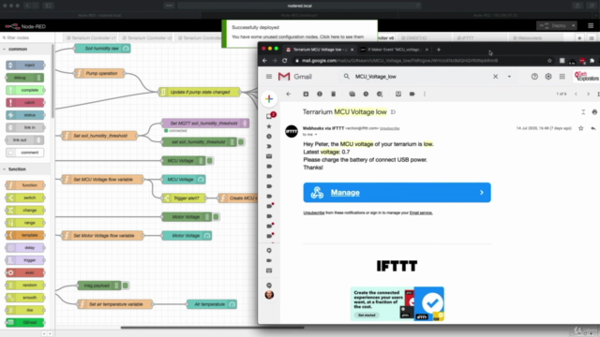Open Node-RED hamburger menu
The image size is (600, 337).
591,25
